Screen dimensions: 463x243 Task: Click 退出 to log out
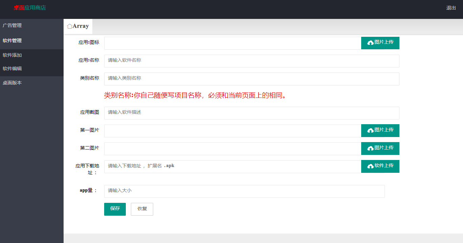[451, 8]
